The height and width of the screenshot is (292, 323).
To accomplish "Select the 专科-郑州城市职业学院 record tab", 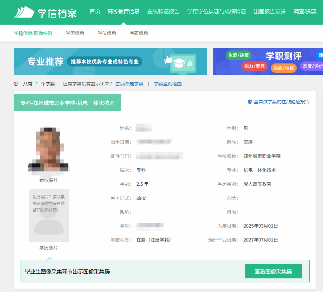I will tap(67, 103).
